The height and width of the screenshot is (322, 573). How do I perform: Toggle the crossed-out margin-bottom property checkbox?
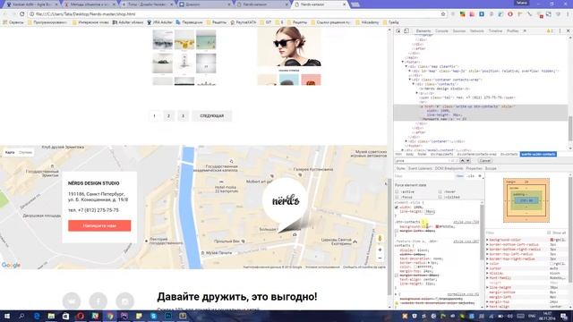click(x=397, y=275)
